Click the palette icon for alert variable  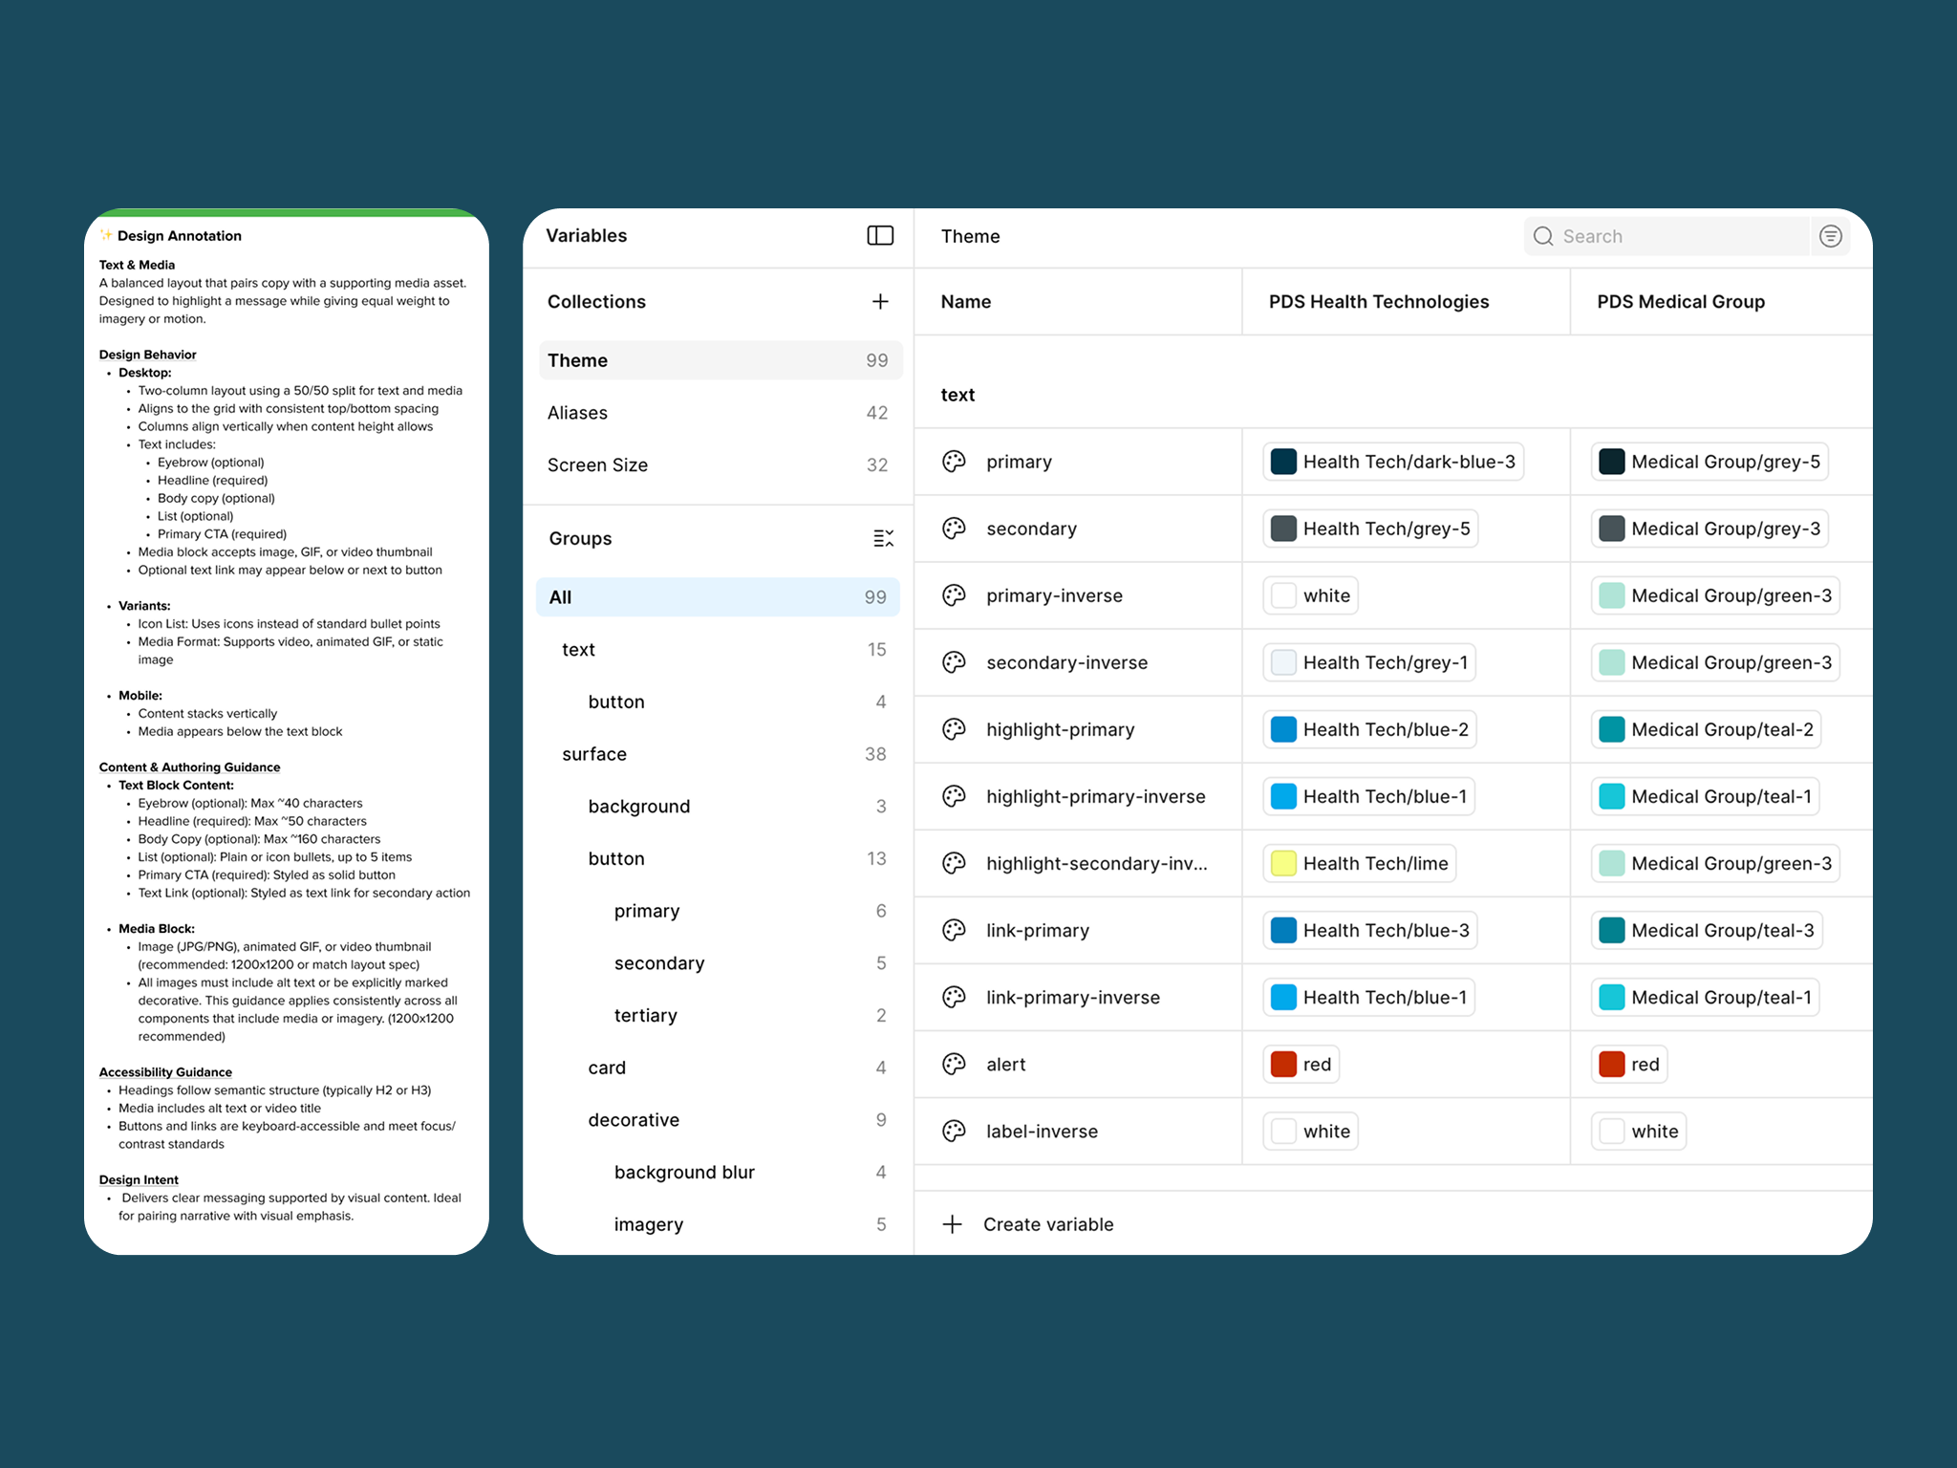tap(954, 1064)
